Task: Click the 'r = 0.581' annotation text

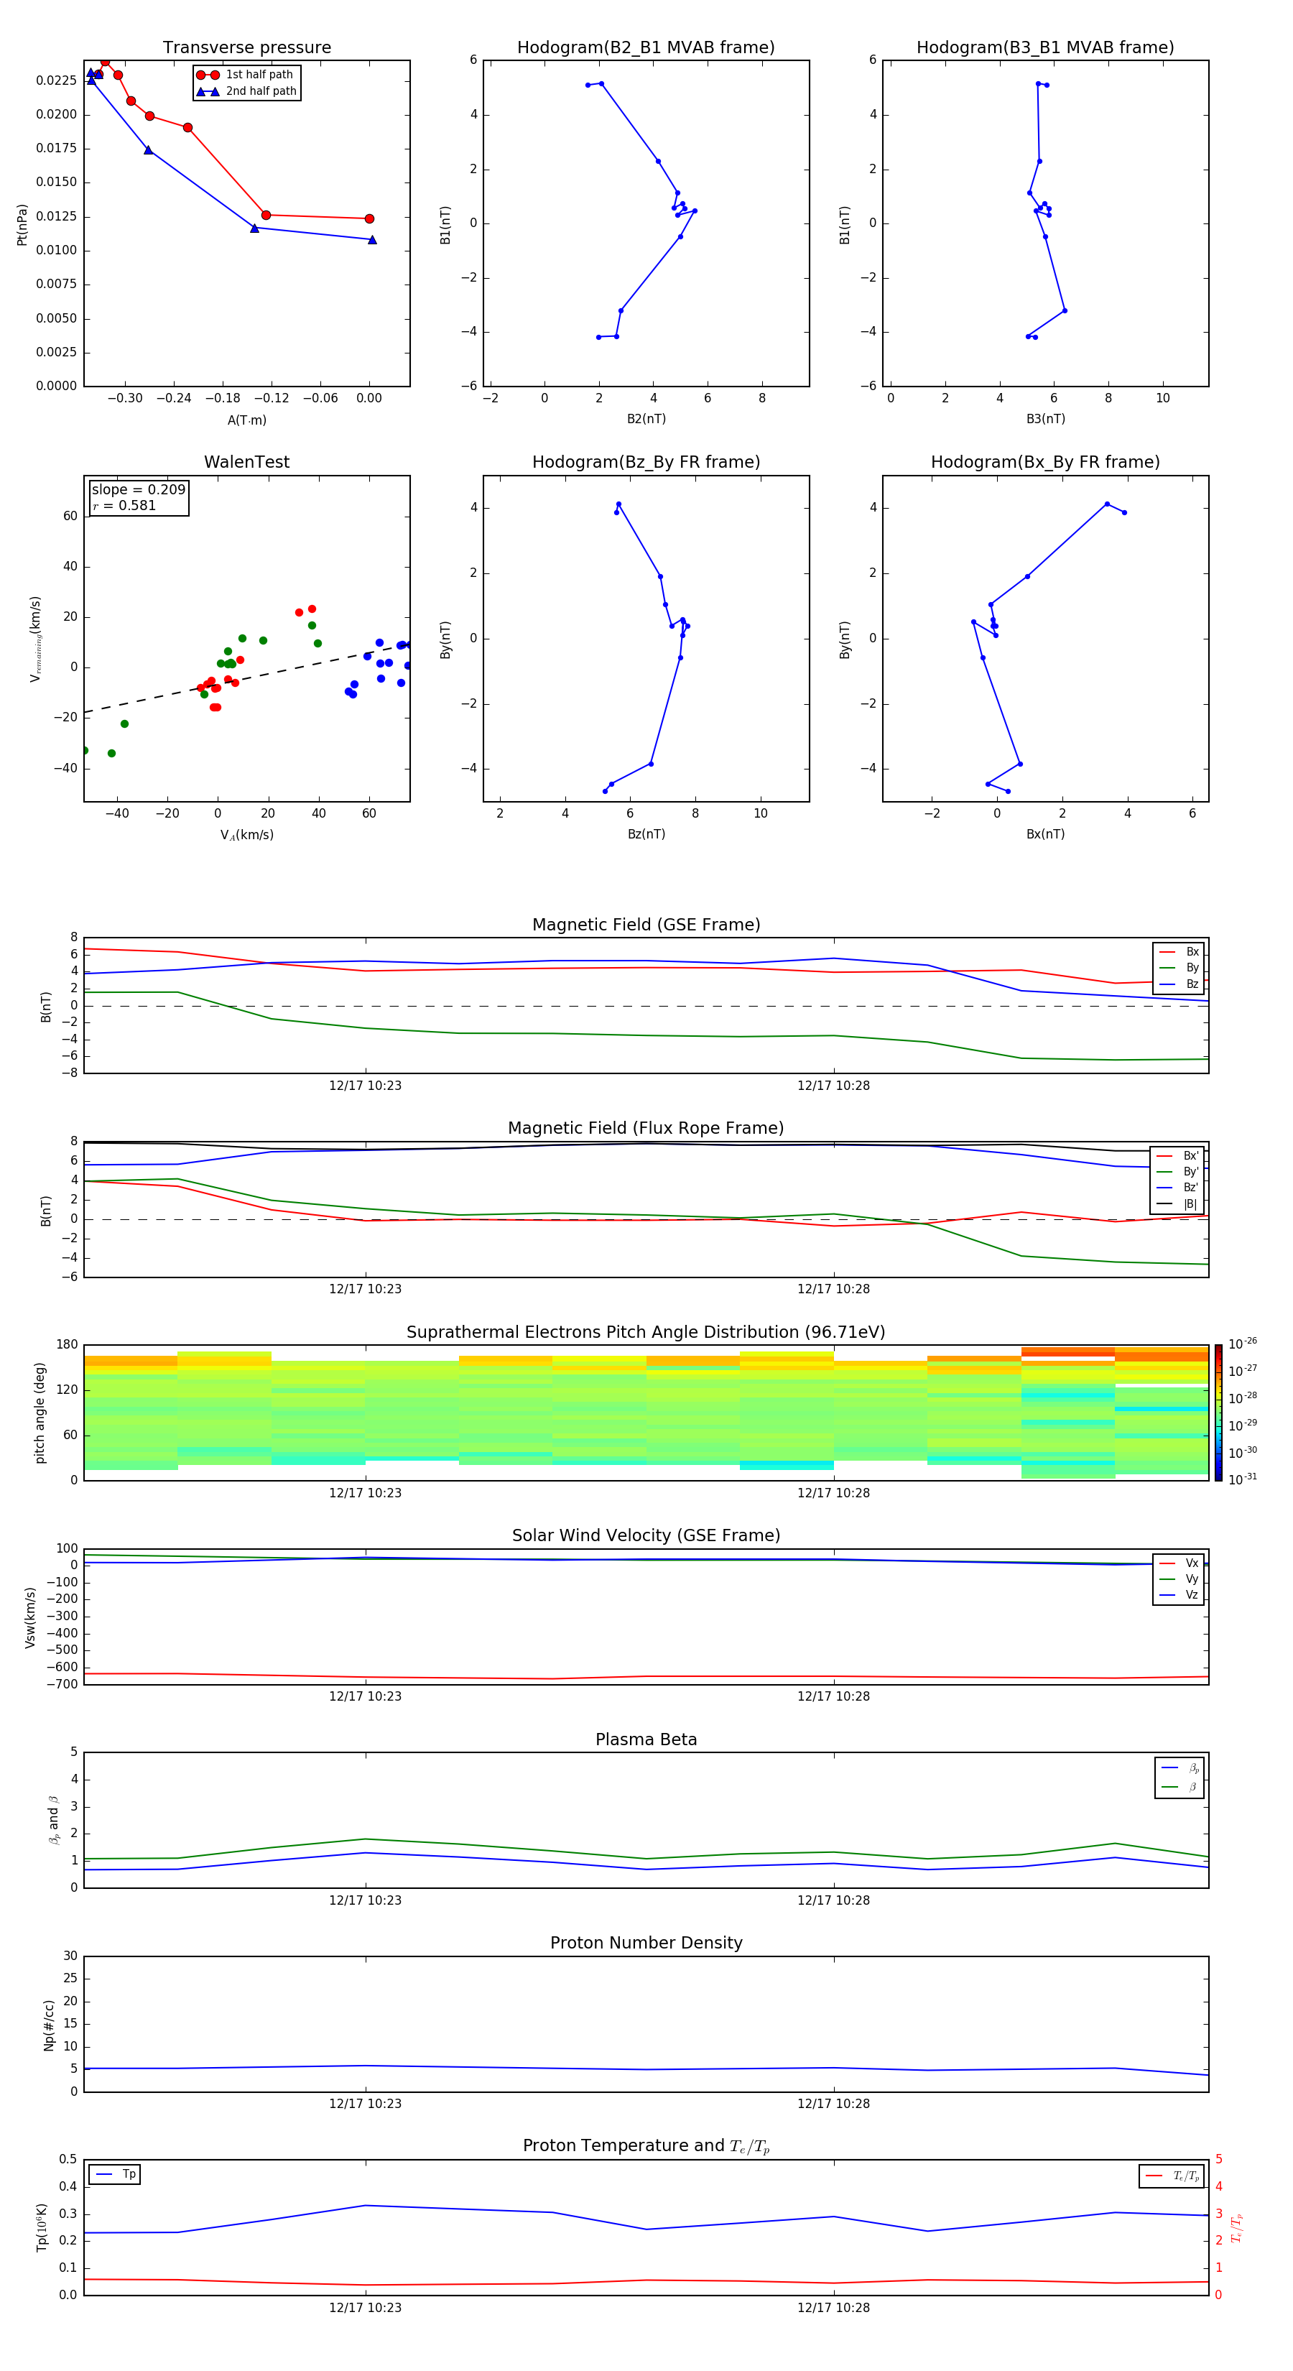Action: [x=124, y=505]
